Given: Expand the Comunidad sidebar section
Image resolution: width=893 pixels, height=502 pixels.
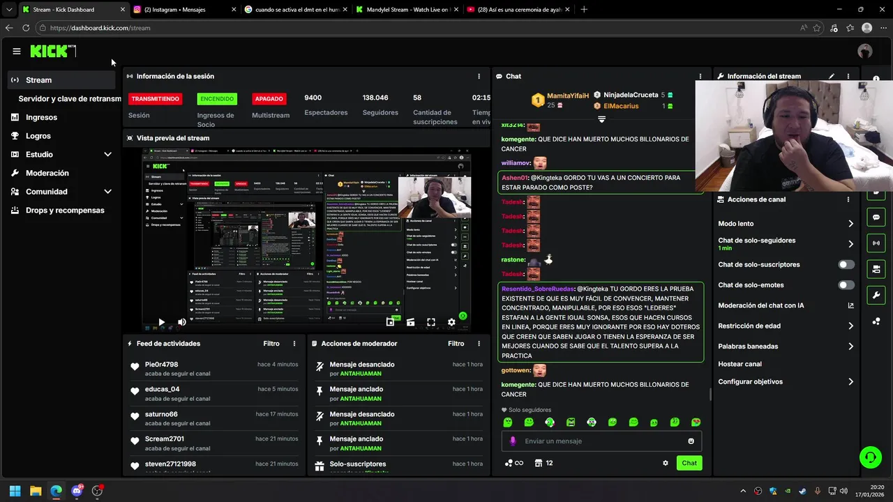Looking at the screenshot, I should tap(107, 192).
